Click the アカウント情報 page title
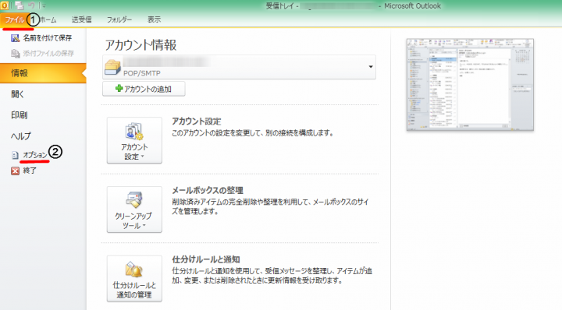 pyautogui.click(x=140, y=45)
